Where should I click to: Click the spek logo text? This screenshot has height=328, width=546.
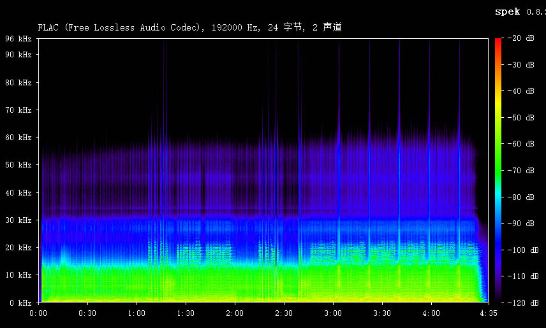(x=509, y=11)
